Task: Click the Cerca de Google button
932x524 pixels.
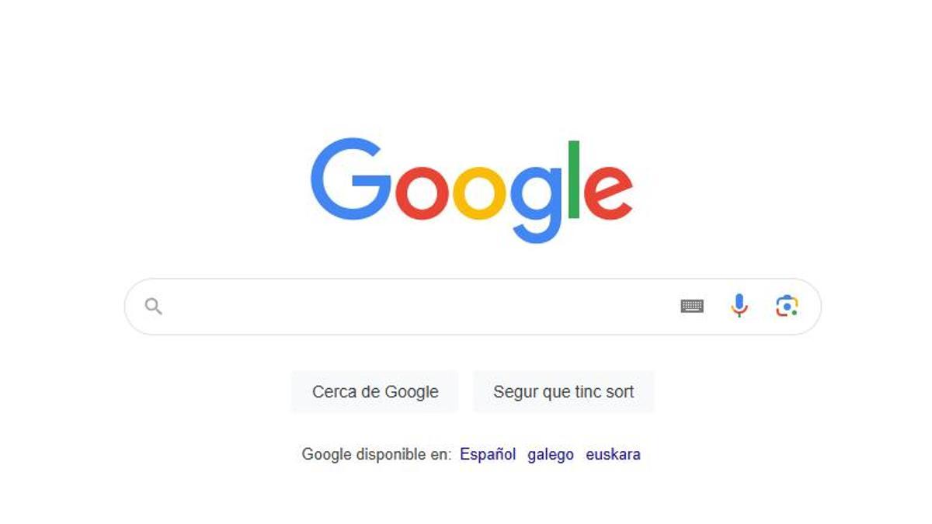Action: click(375, 392)
